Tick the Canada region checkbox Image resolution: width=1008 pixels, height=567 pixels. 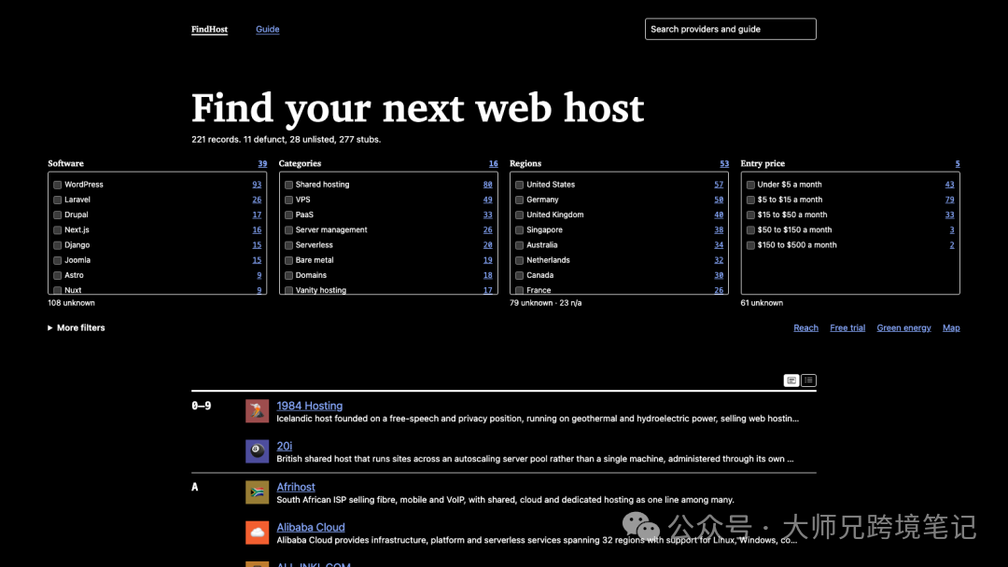pyautogui.click(x=520, y=275)
